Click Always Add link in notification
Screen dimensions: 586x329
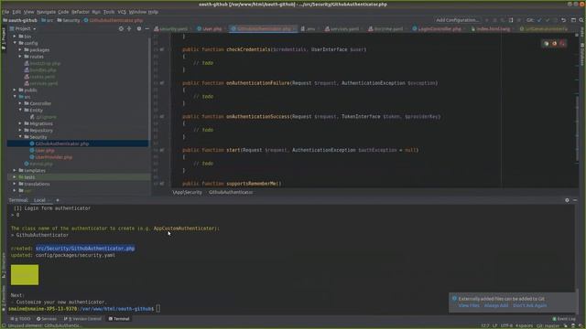tap(496, 305)
